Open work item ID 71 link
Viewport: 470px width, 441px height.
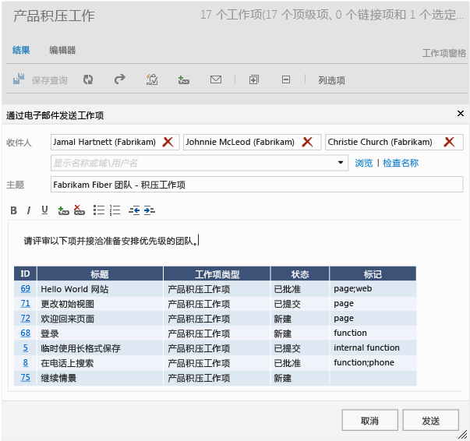pyautogui.click(x=26, y=304)
